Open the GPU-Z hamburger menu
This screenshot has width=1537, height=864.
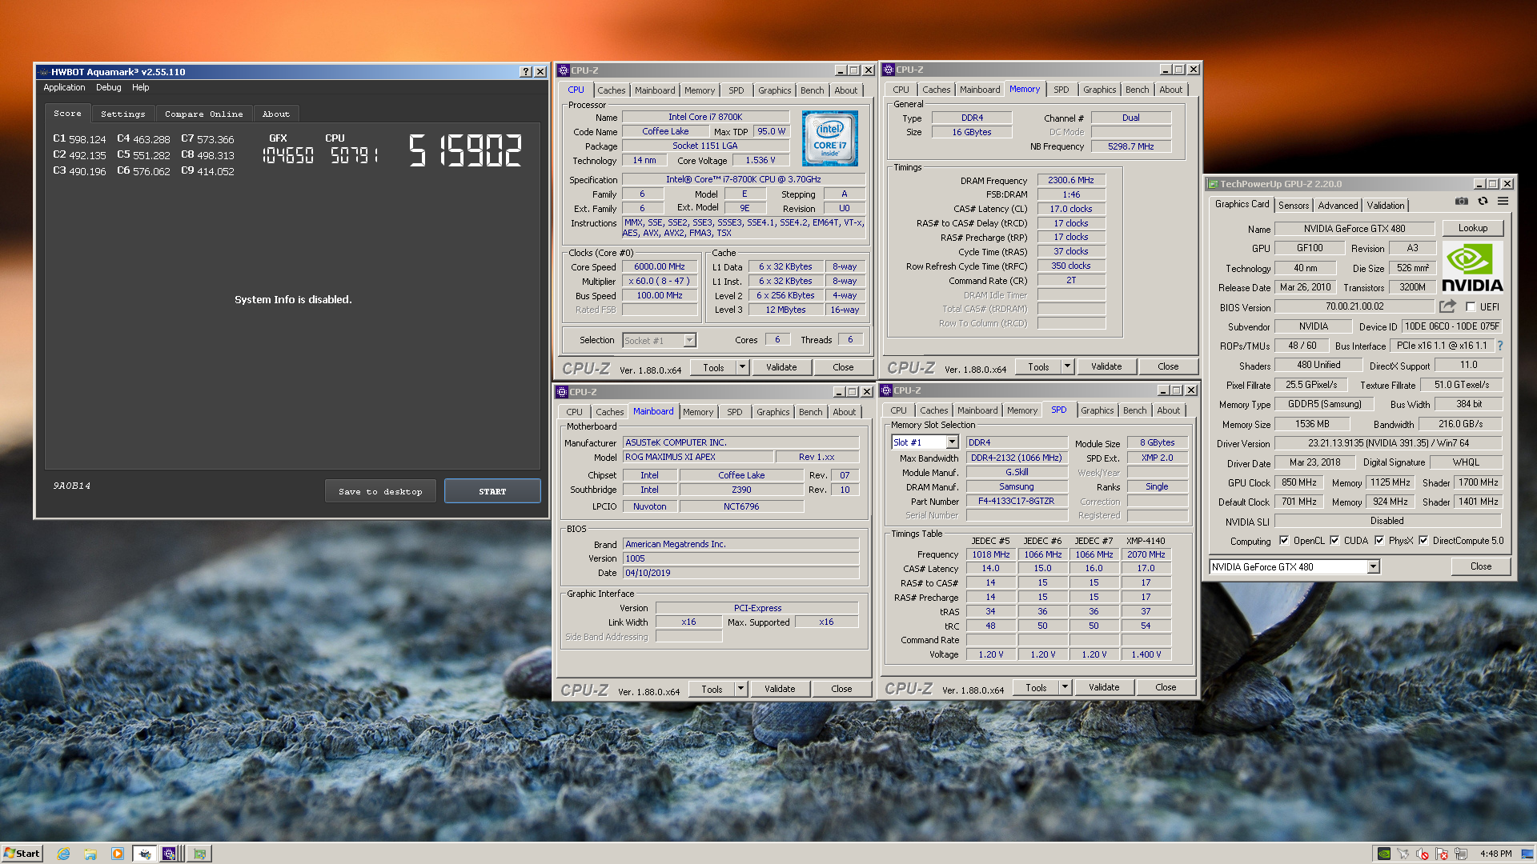[x=1503, y=202]
